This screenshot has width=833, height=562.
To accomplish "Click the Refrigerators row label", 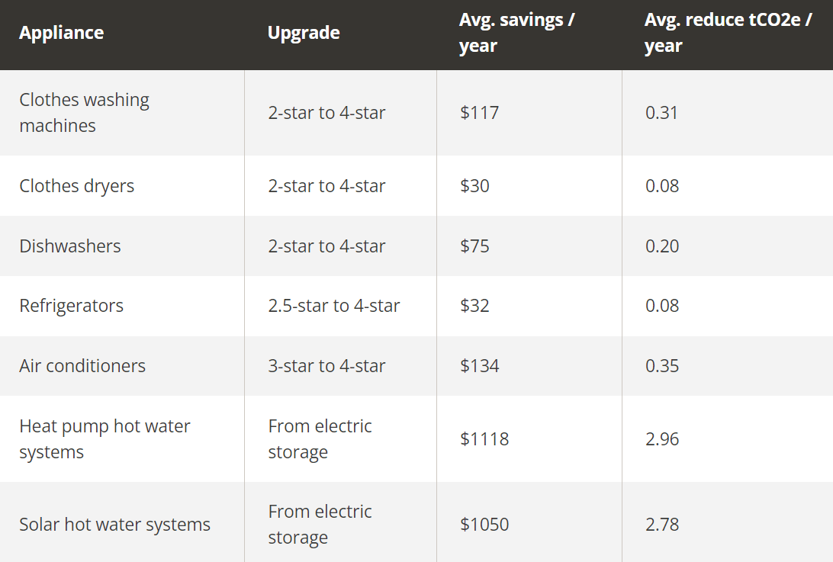I will coord(71,306).
